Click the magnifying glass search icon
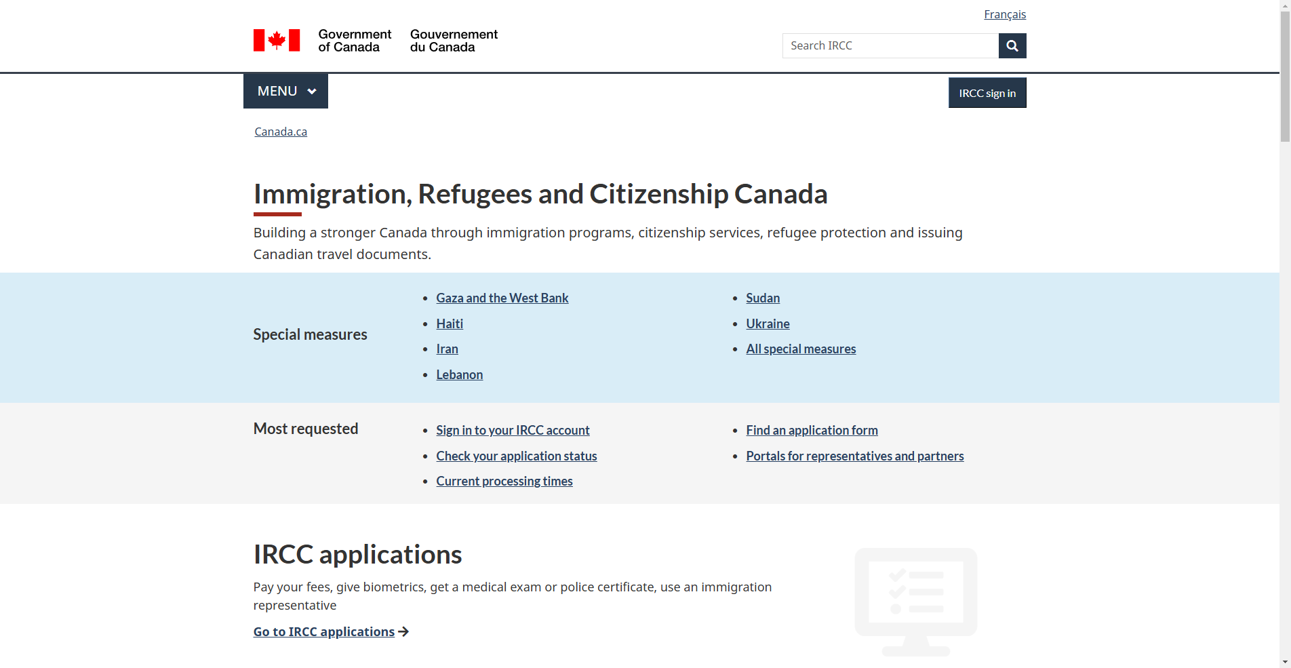 (x=1012, y=46)
